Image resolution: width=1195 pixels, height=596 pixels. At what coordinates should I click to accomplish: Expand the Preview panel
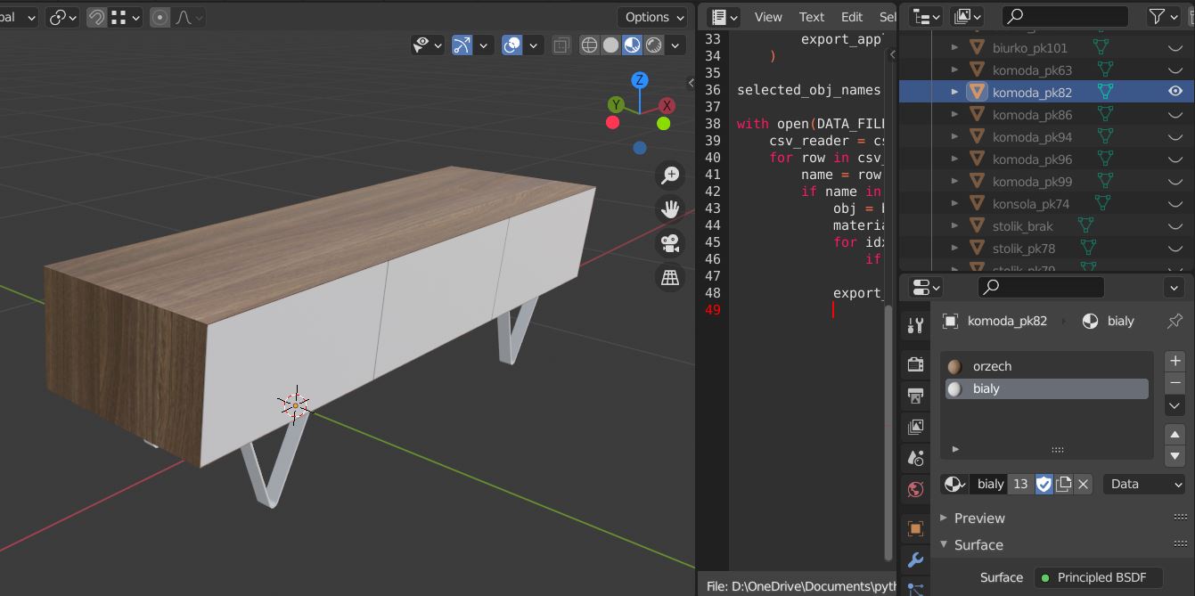coord(978,518)
